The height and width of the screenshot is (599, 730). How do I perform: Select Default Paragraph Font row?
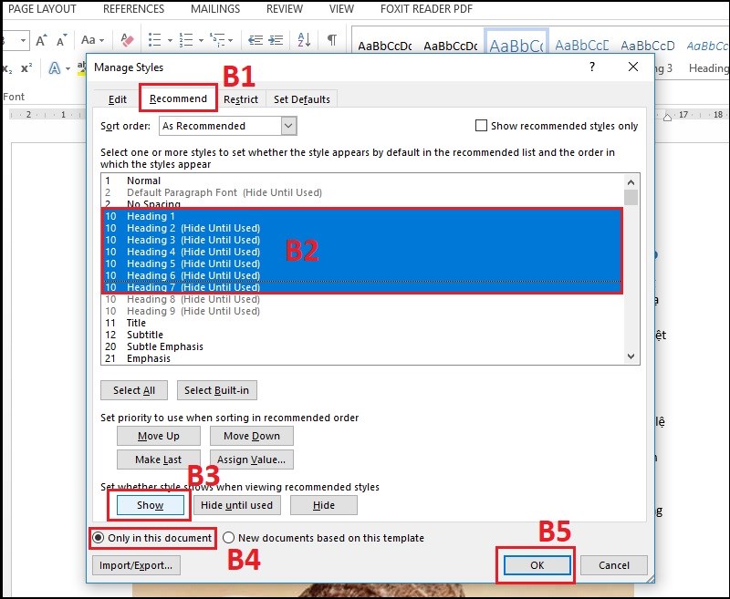click(362, 192)
